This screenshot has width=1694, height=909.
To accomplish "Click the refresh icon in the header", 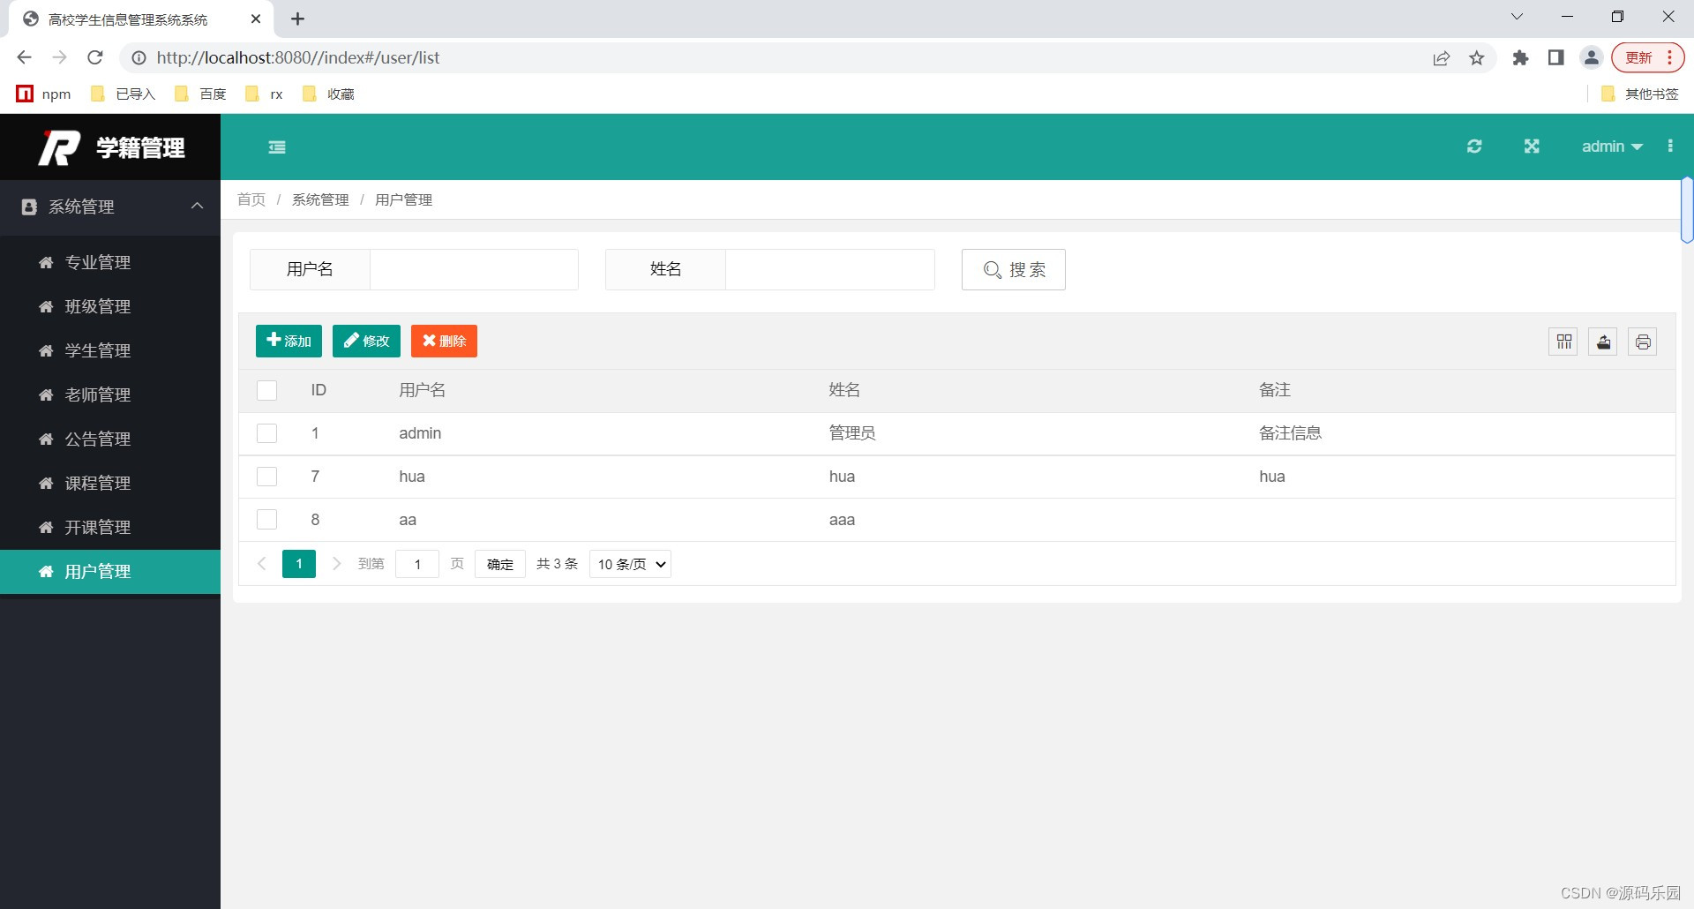I will [x=1474, y=146].
